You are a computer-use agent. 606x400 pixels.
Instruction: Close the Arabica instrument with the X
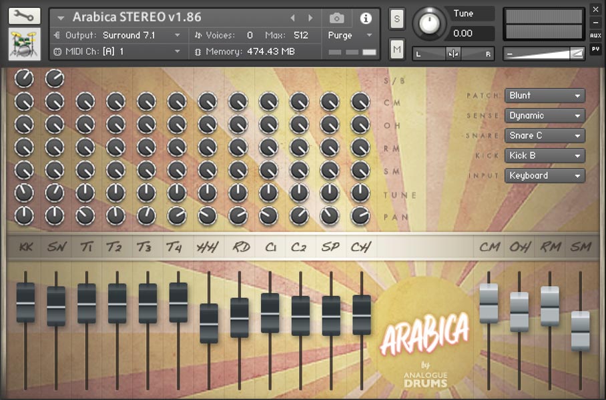pos(595,9)
